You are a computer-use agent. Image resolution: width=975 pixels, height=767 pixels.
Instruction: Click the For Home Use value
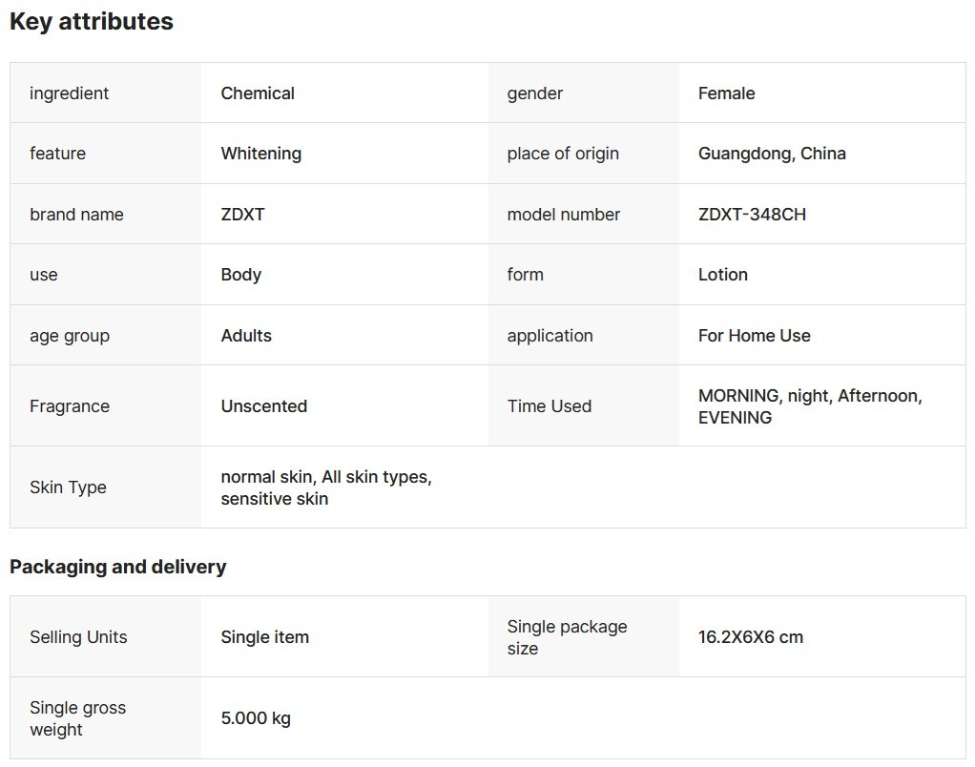754,336
